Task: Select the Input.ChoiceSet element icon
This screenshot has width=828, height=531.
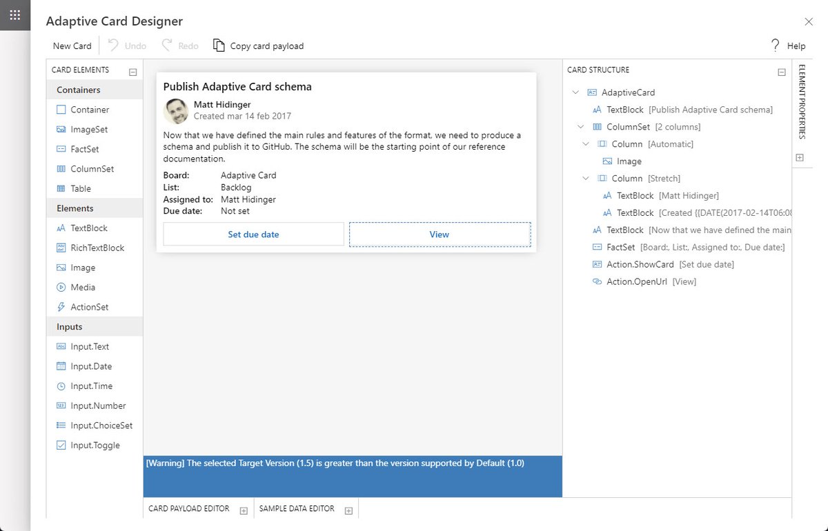Action: tap(61, 425)
